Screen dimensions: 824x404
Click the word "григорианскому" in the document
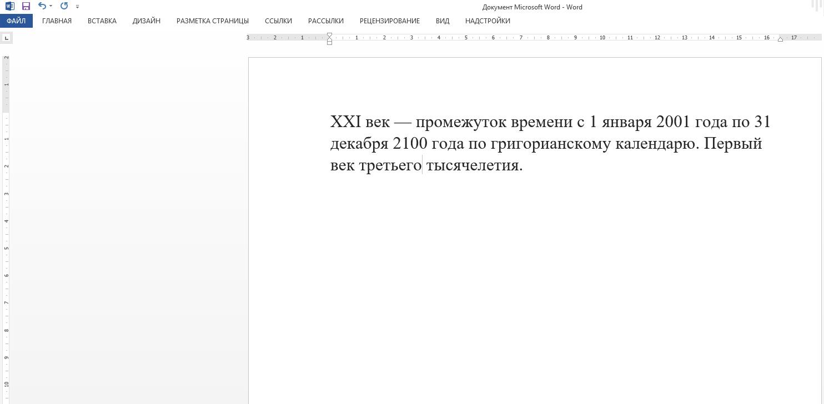point(551,144)
